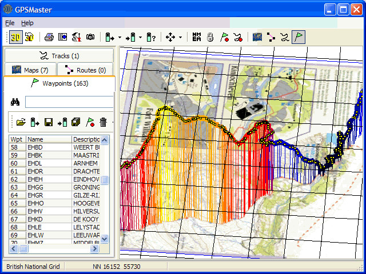Viewport: 366px width, 274px height.
Task: Toggle tracks visibility squiggle icon in main toolbar
Action: pyautogui.click(x=285, y=37)
